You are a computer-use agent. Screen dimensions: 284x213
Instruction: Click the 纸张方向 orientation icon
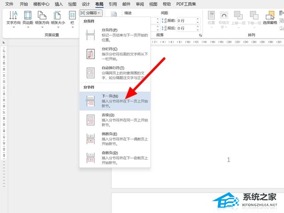point(42,15)
